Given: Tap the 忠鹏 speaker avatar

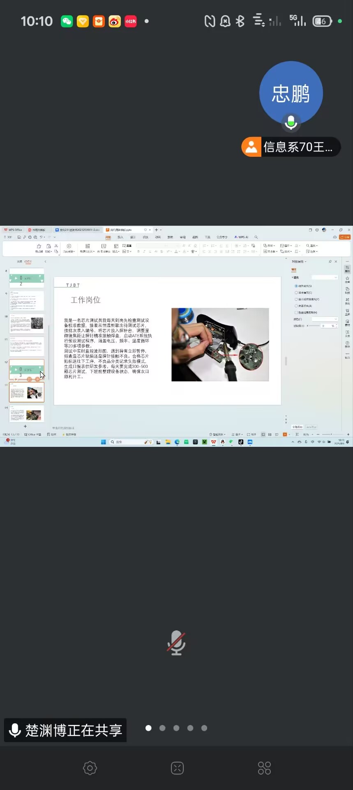Looking at the screenshot, I should coord(291,93).
